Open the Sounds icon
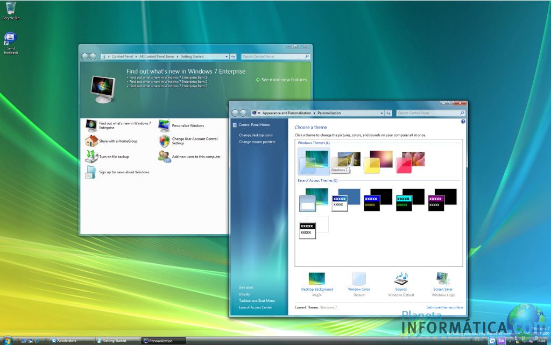 coord(401,279)
